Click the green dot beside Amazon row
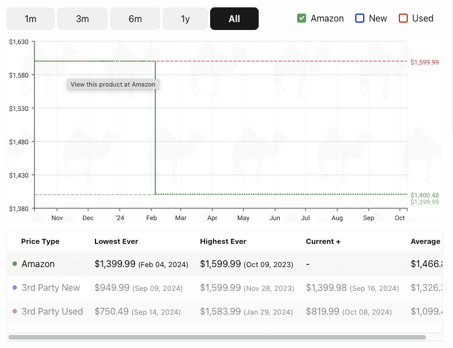 pyautogui.click(x=15, y=264)
